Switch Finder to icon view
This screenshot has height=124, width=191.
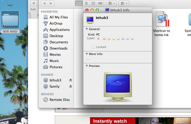pyautogui.click(x=79, y=3)
